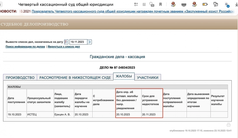The width and height of the screenshot is (238, 138).
Task: Click the double-arrow go button beside the date
Action: click(x=89, y=42)
